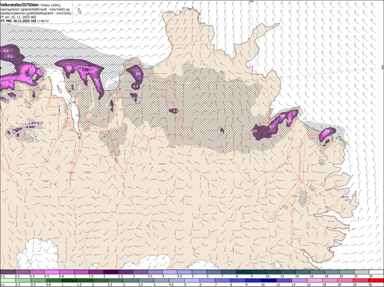384x287 pixels.
Task: Select bottom legend swatch between 20 and 25
Action: click(345, 280)
